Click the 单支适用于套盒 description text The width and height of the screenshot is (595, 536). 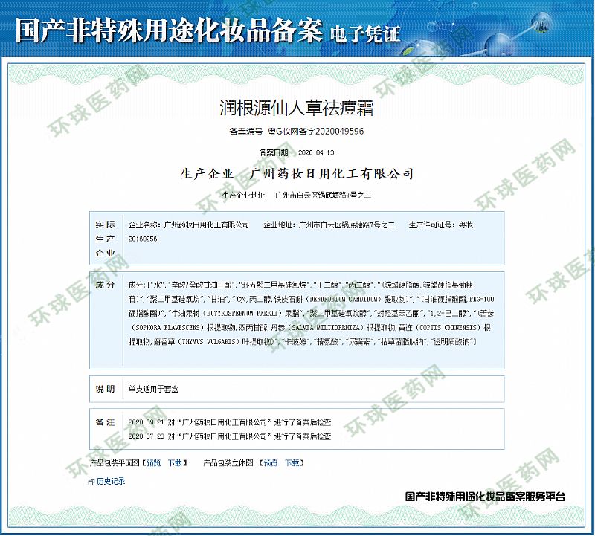click(153, 389)
